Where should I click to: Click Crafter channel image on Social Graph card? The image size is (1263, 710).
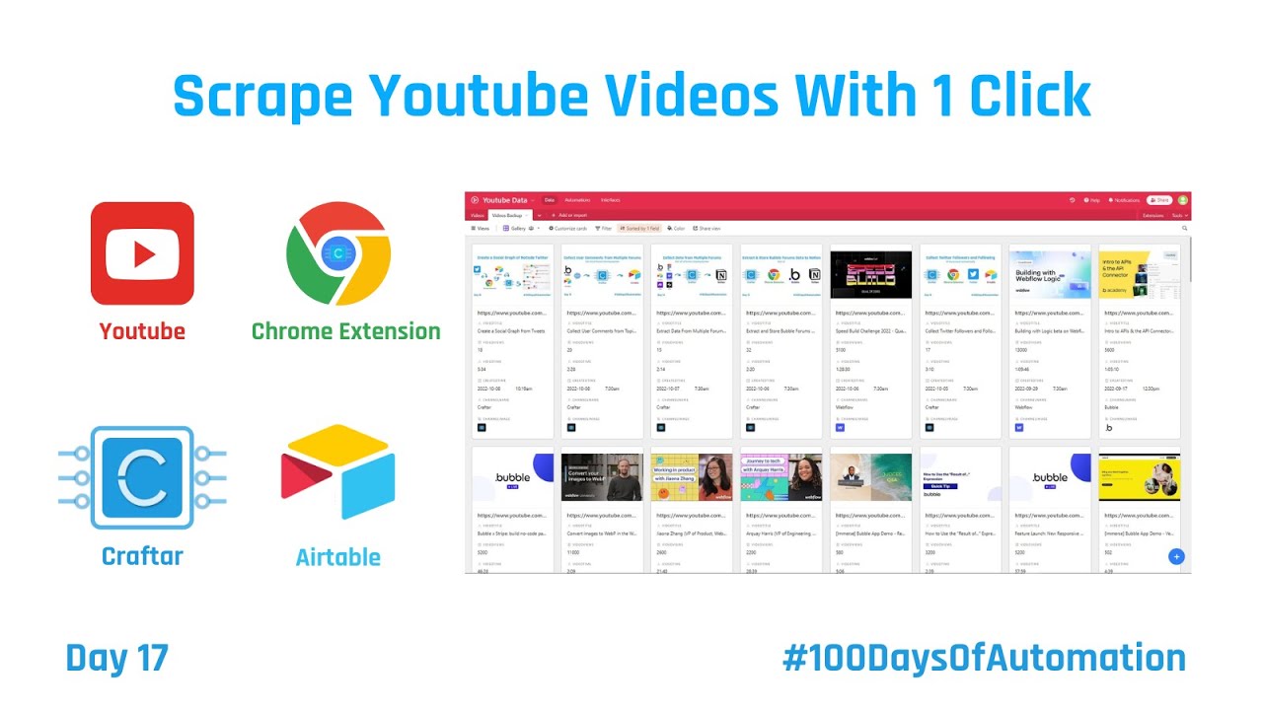pyautogui.click(x=482, y=428)
